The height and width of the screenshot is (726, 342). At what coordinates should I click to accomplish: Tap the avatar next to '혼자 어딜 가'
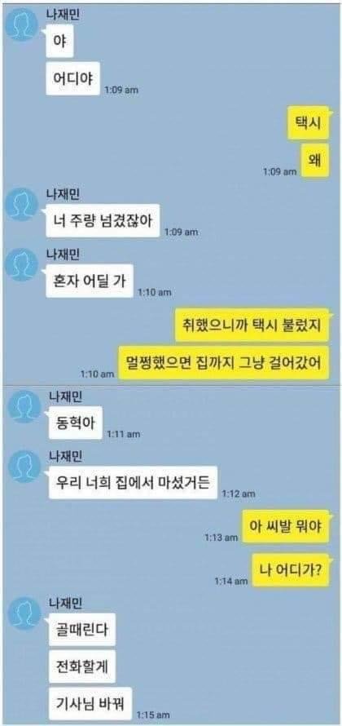click(x=21, y=265)
